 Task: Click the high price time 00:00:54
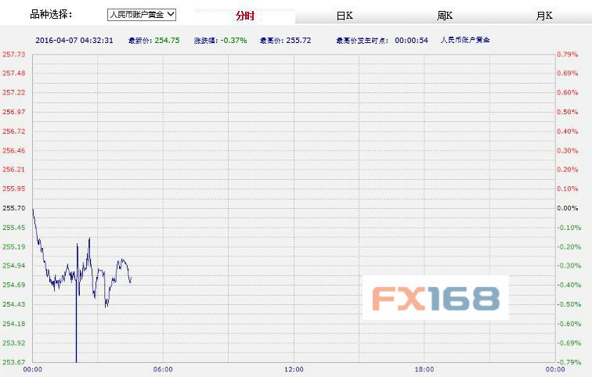tap(411, 39)
